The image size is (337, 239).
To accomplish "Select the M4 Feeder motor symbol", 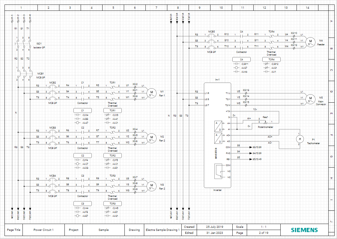I will coord(310,42).
